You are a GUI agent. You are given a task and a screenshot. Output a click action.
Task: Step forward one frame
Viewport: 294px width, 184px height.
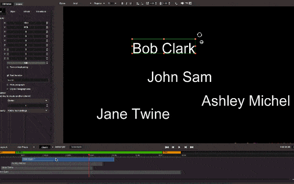(x=185, y=147)
